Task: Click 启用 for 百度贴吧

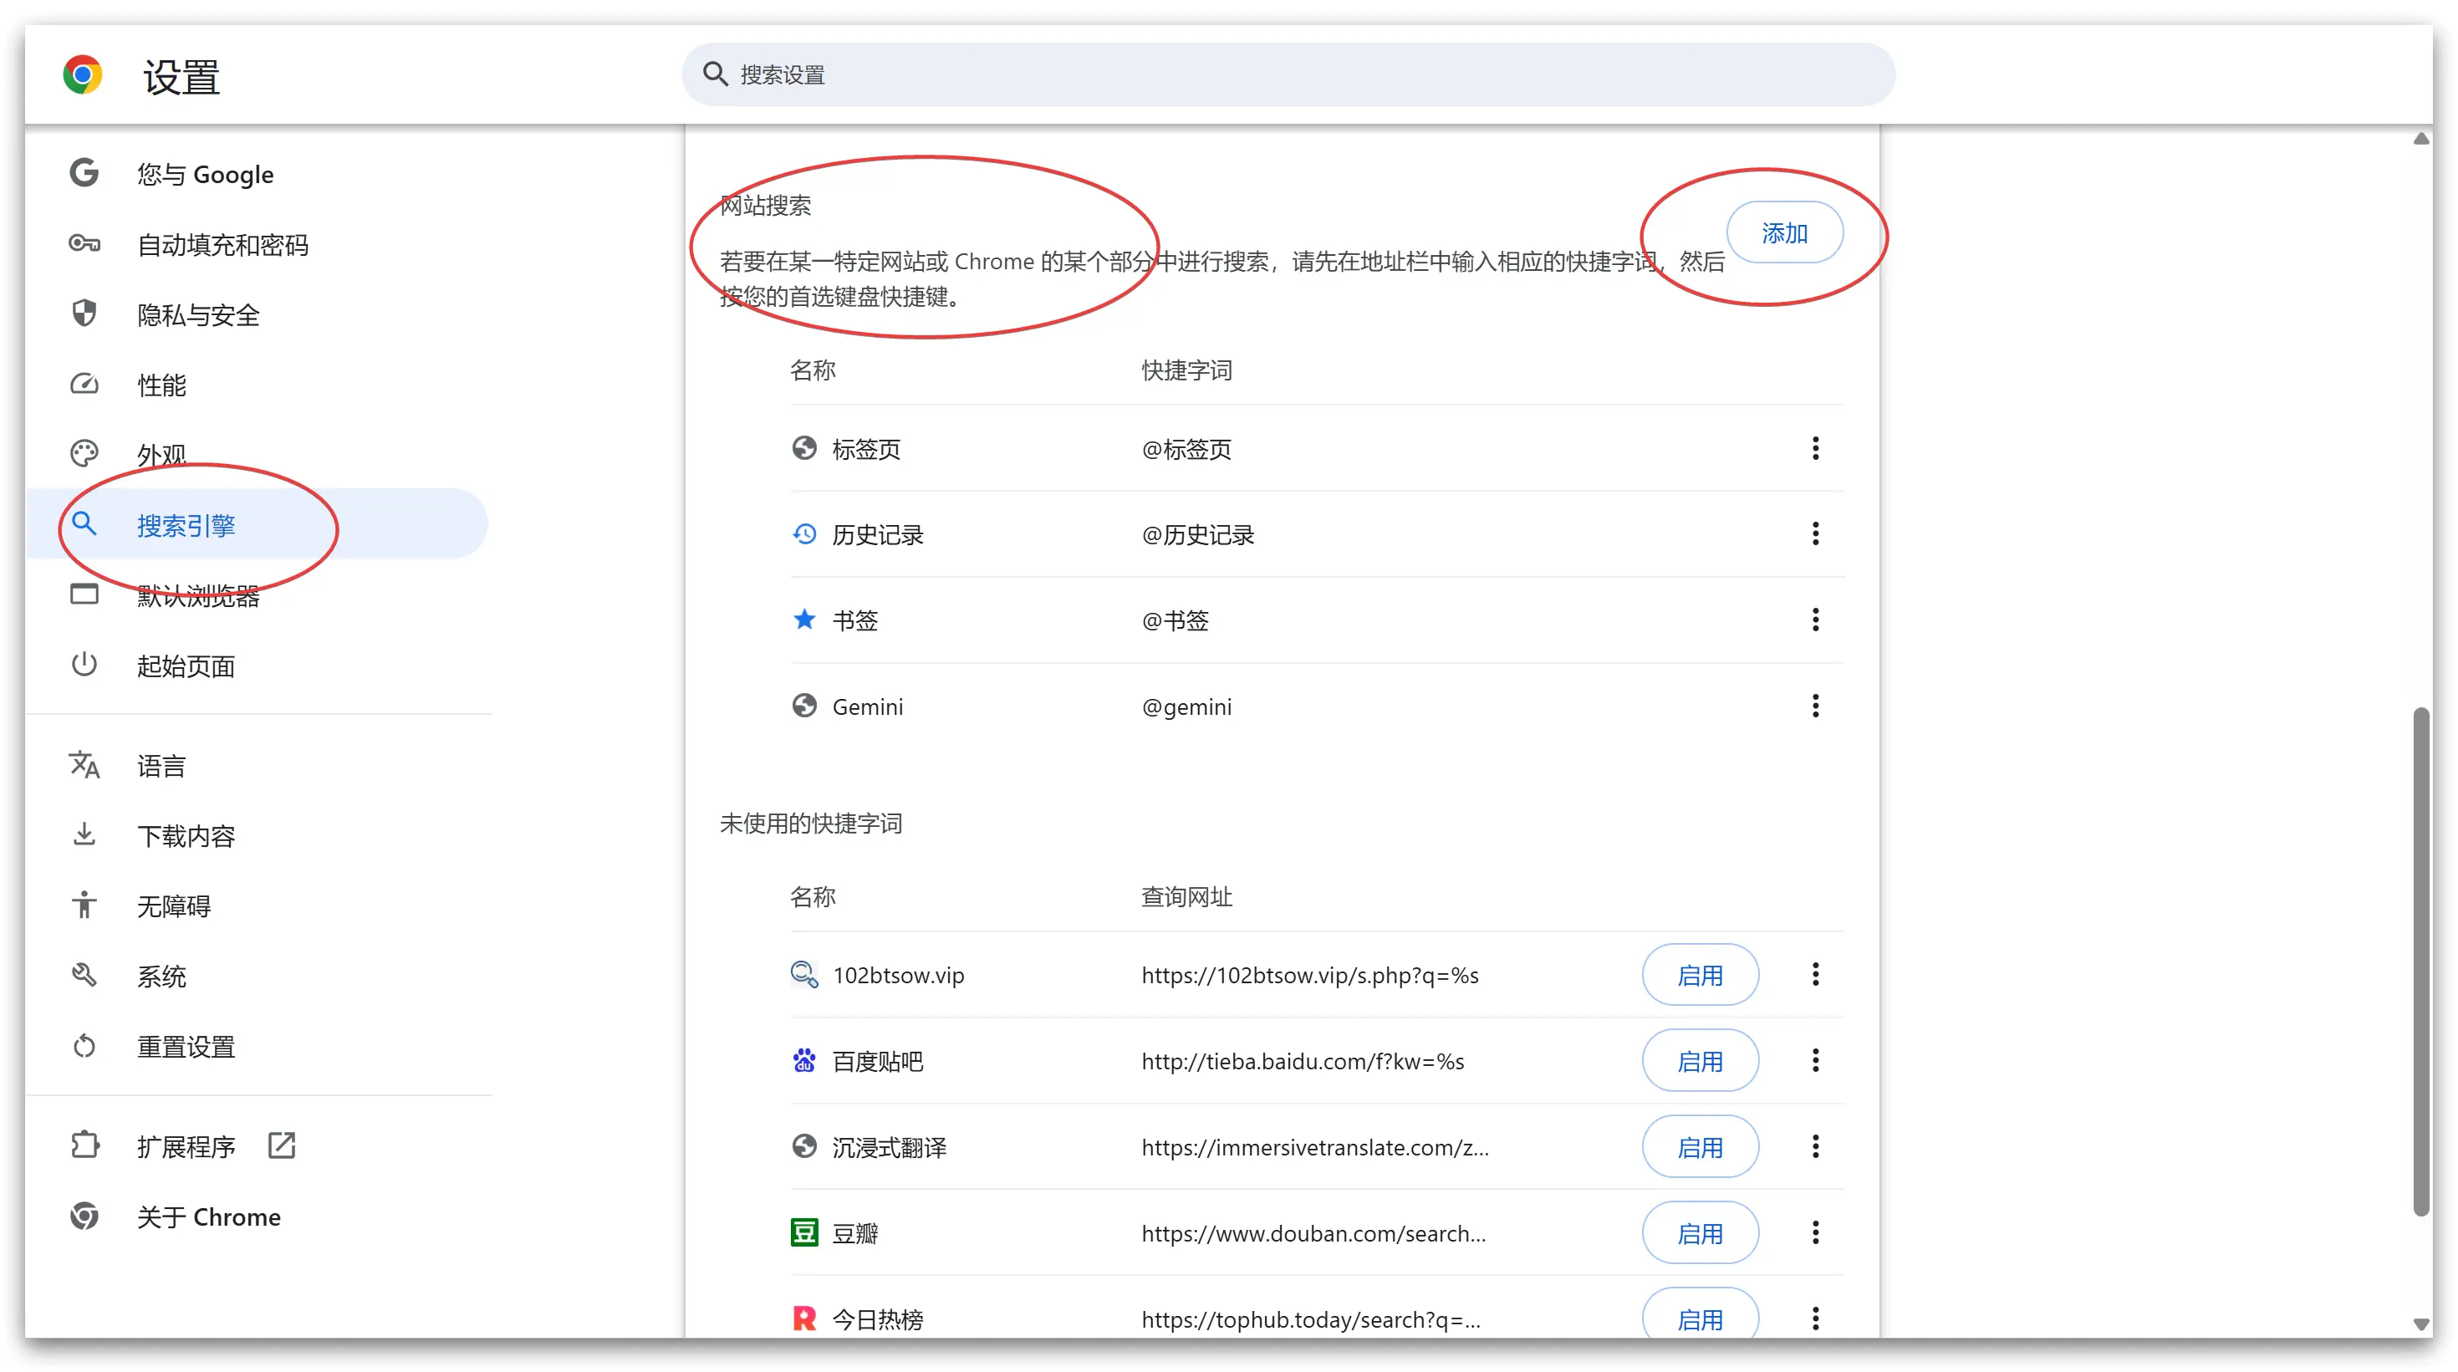Action: pos(1700,1061)
